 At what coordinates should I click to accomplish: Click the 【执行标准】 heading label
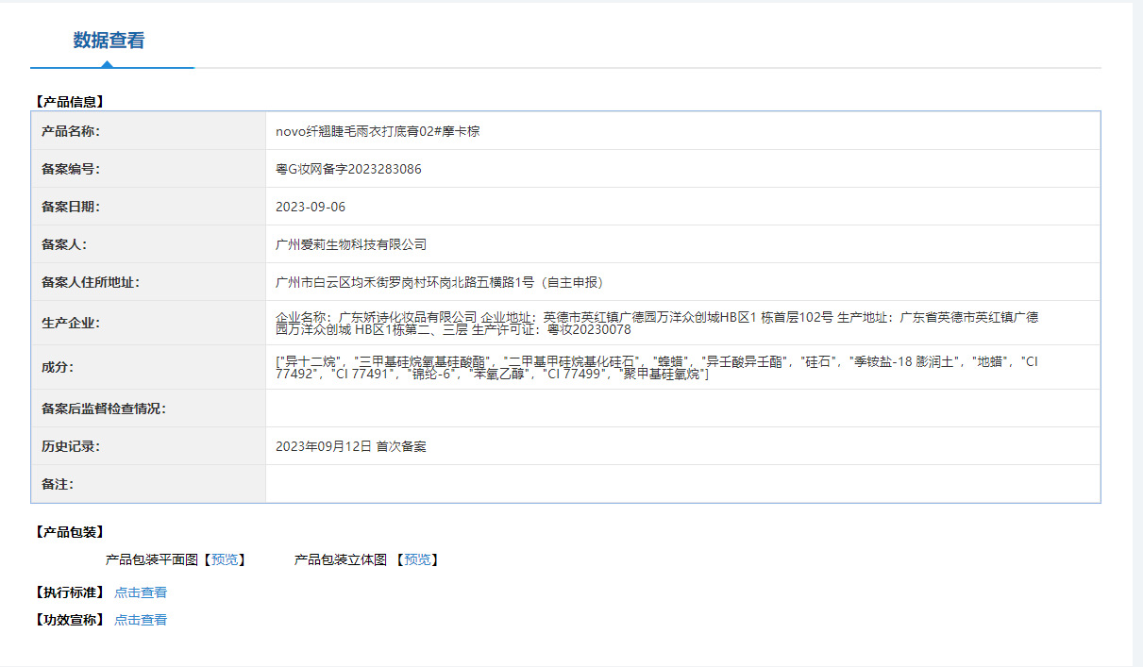68,592
